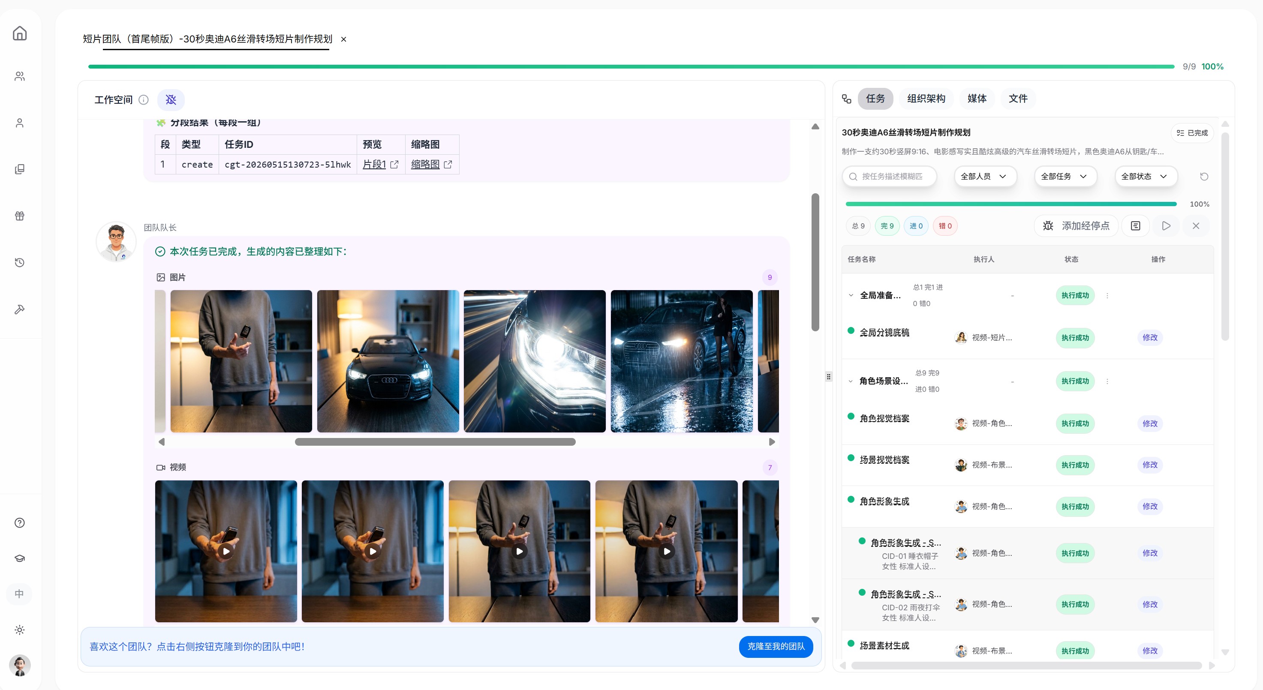Focus the 按任务描述模糊匹 search field

890,177
